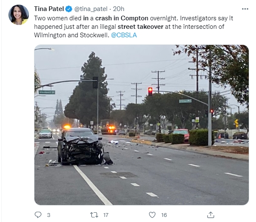Click the like count showing 16
256x222 pixels.
coord(164,215)
